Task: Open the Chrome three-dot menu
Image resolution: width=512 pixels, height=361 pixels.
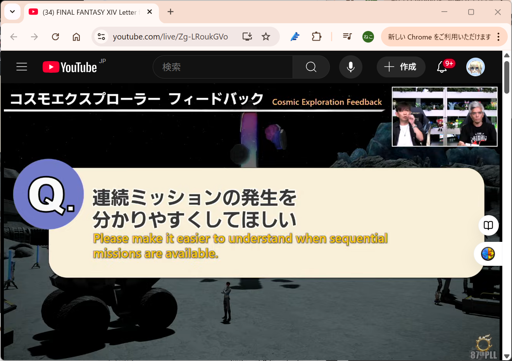Action: tap(498, 37)
